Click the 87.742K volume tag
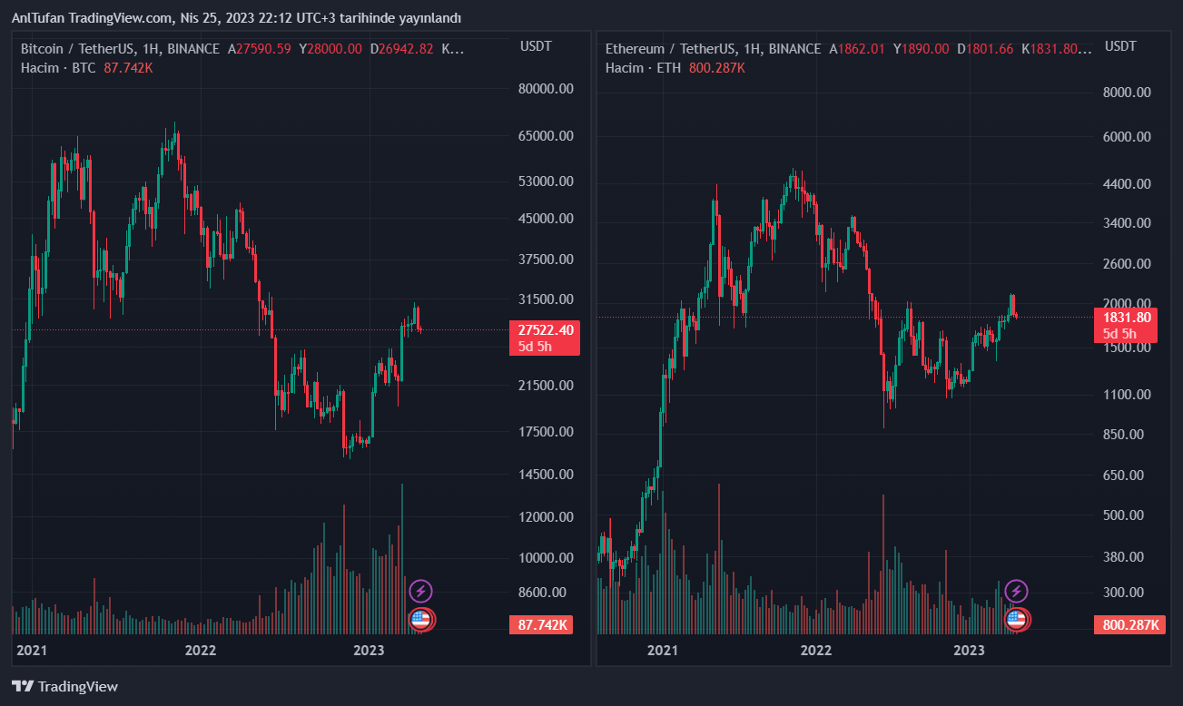This screenshot has height=706, width=1183. [x=543, y=624]
